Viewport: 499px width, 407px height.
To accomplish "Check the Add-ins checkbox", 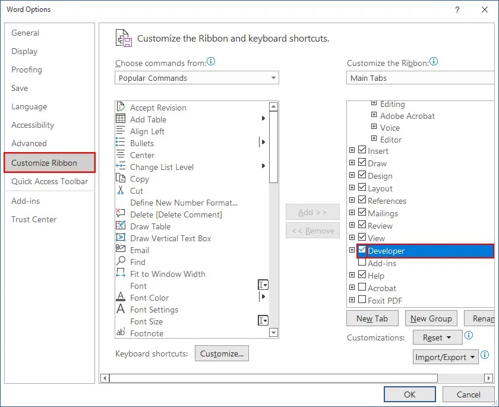I will [x=362, y=263].
